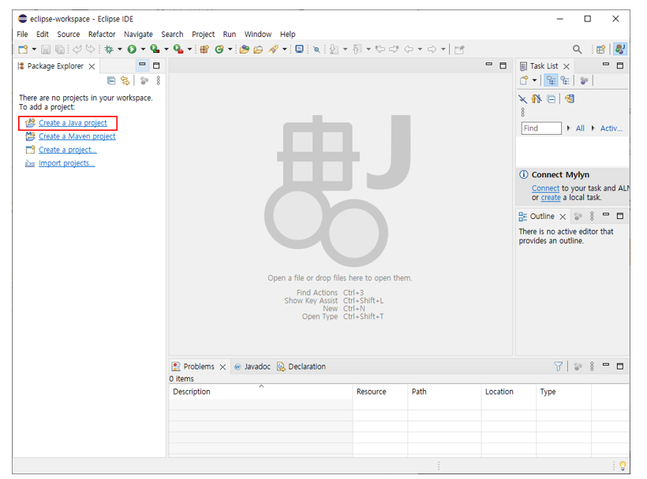Open the Refactor menu
Viewport: 647px width, 479px height.
102,34
